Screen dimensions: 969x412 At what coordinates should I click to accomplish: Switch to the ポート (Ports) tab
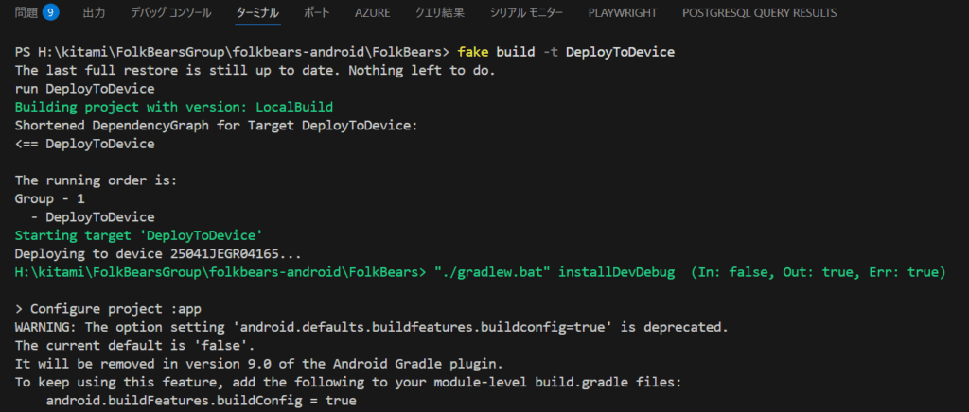point(317,13)
